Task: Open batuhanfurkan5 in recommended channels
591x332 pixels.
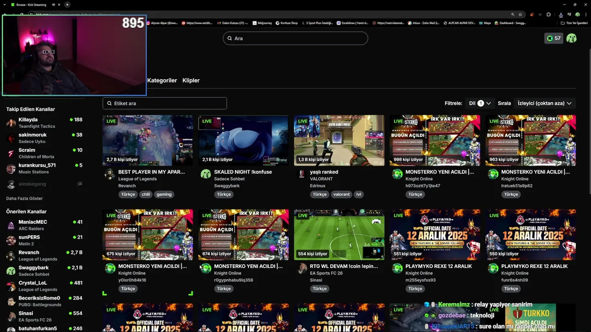Action: (44, 328)
